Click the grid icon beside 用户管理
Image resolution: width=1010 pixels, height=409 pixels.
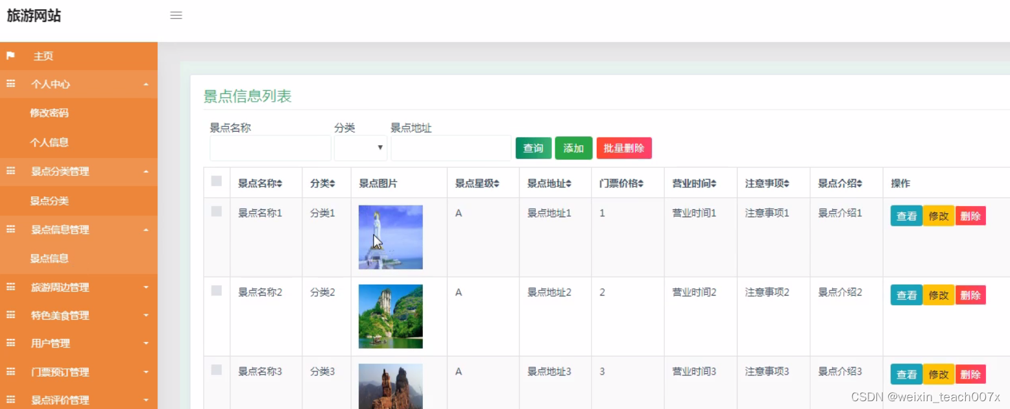(10, 343)
